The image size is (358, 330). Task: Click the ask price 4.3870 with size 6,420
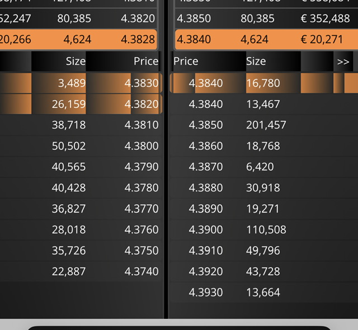click(206, 167)
